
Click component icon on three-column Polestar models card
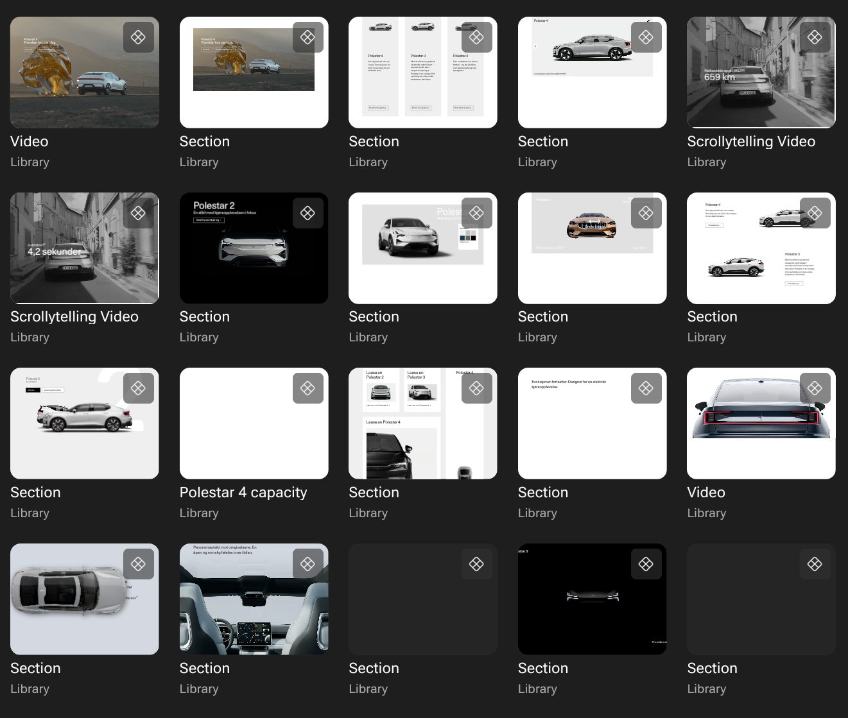[x=477, y=37]
